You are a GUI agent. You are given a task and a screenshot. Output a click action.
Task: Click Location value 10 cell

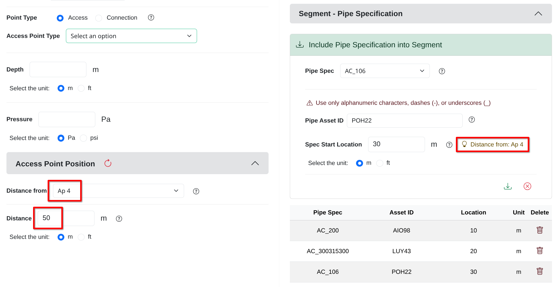[x=473, y=231]
